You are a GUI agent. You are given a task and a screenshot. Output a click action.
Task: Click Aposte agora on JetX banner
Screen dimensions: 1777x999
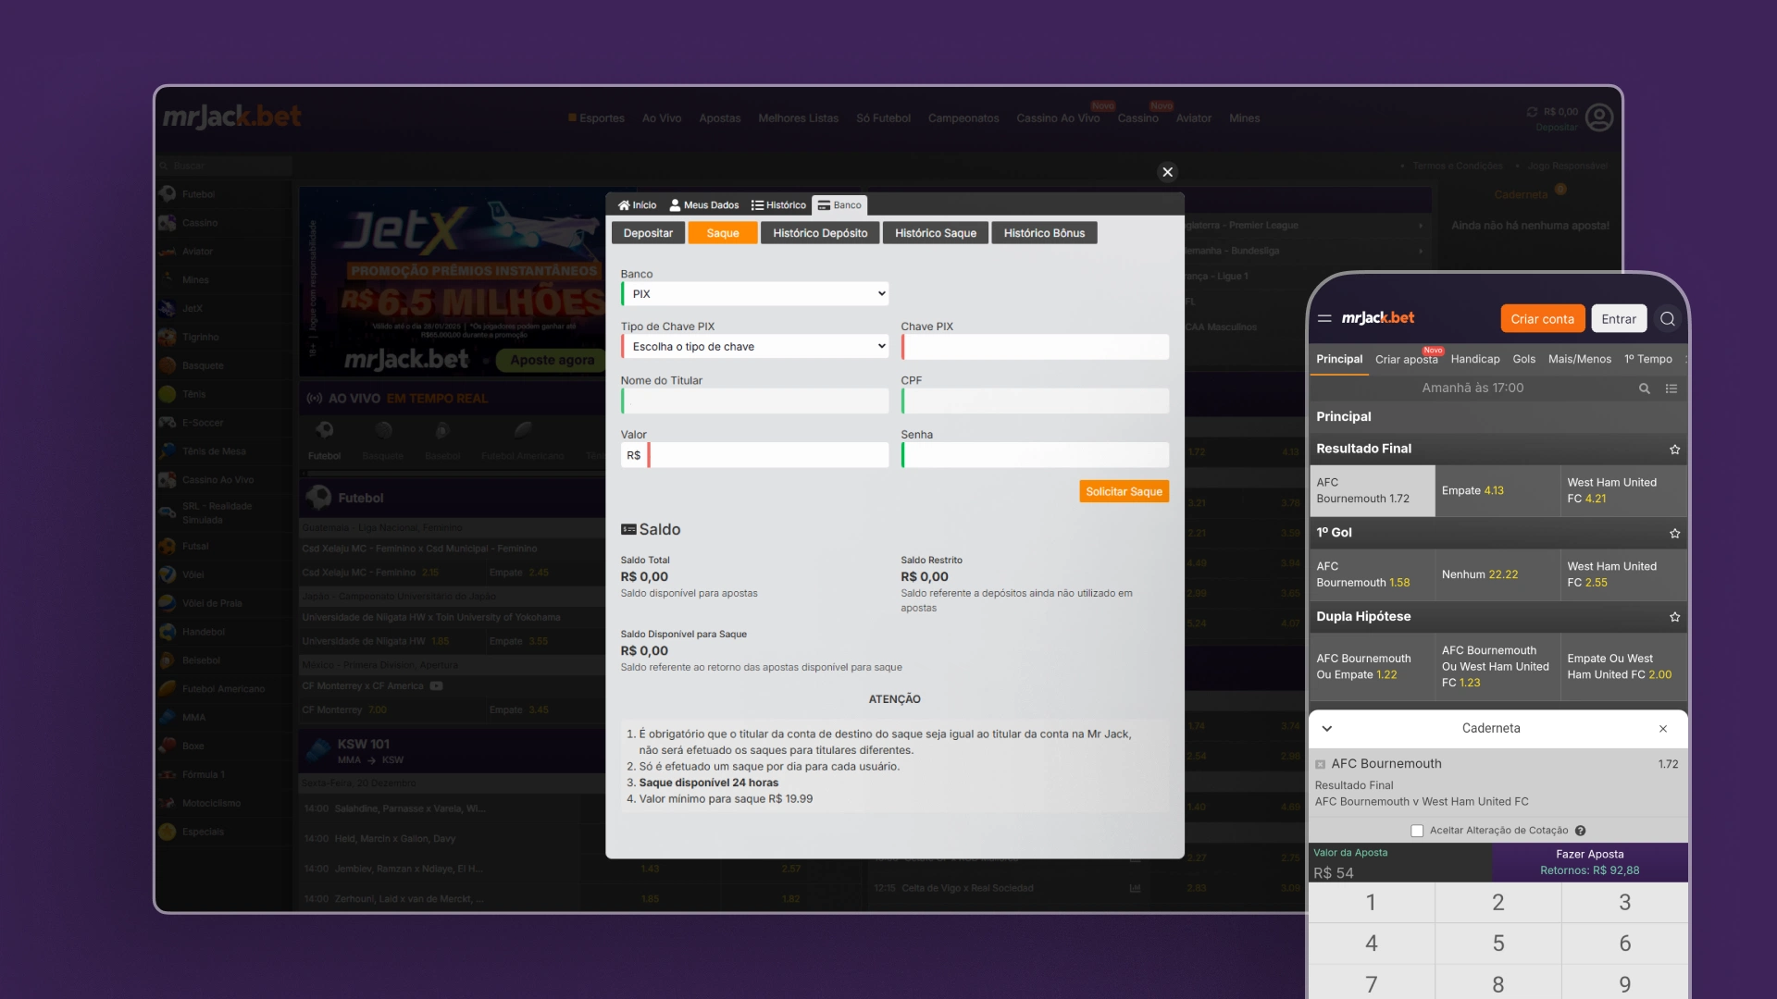pos(552,360)
